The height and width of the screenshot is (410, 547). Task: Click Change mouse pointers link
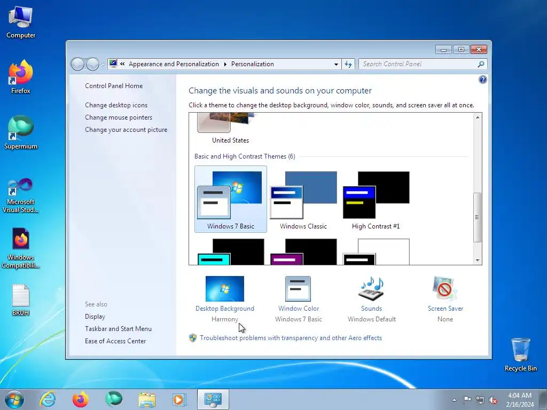pos(119,117)
